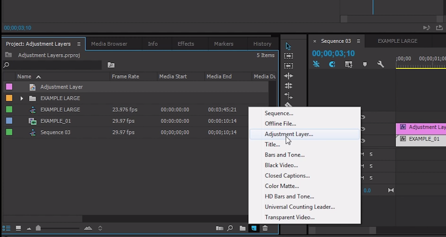
Task: Select the Track Select Backward tool
Action: pyautogui.click(x=288, y=65)
